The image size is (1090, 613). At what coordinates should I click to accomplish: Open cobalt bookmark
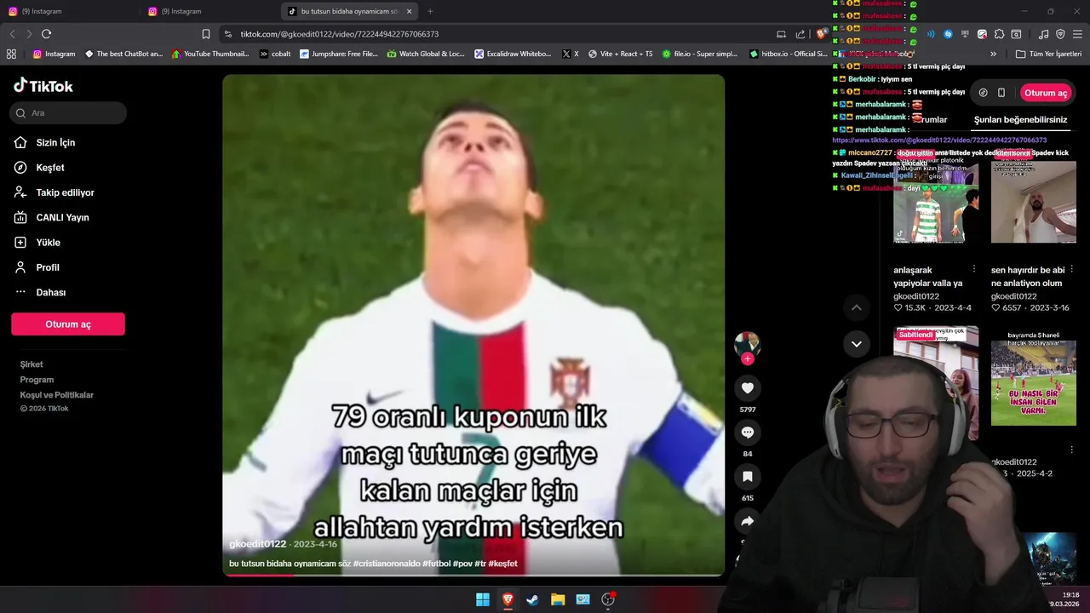(275, 54)
